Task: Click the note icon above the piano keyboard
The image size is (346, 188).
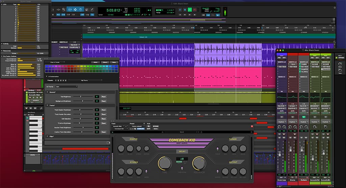Action: [41, 108]
